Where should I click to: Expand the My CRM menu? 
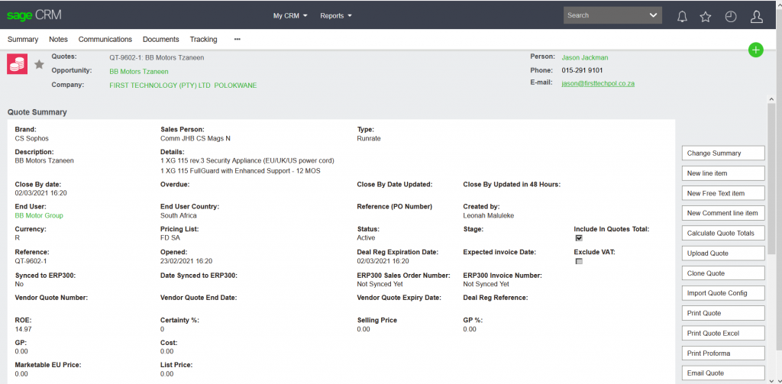(x=290, y=15)
